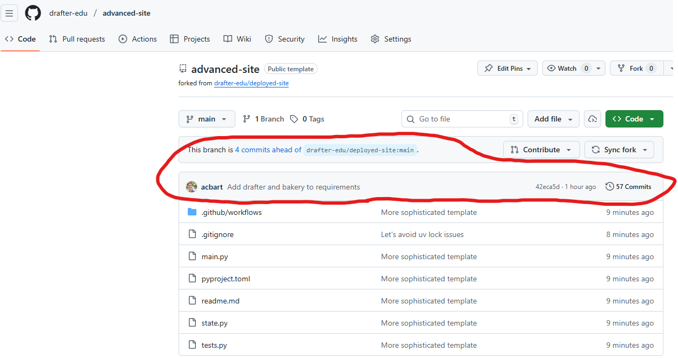The height and width of the screenshot is (358, 678).
Task: View history with the 57 Commits clock icon
Action: [610, 186]
